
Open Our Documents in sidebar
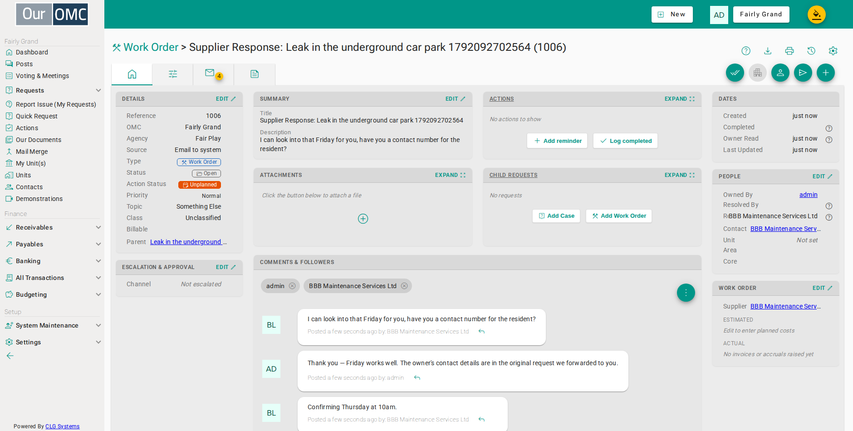[39, 140]
